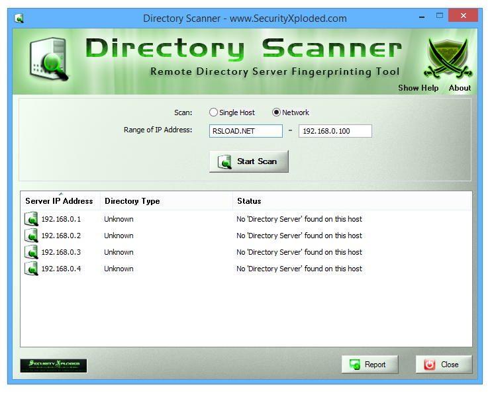Image resolution: width=492 pixels, height=397 pixels.
Task: Sort by Status column header
Action: coord(352,201)
